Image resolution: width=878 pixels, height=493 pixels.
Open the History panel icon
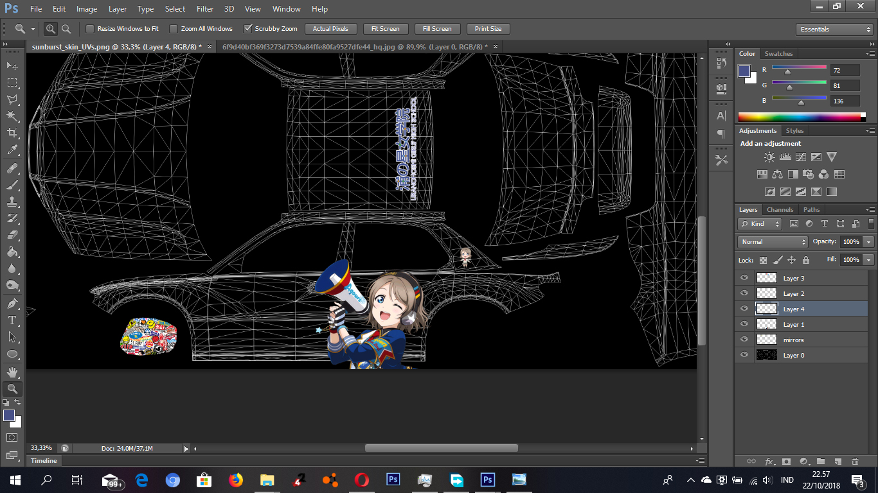721,63
